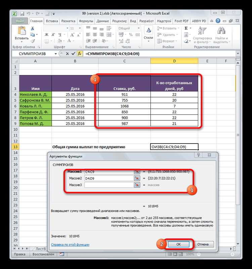This screenshot has width=252, height=269.
Task: Click the Redo arrow in quick access toolbar
Action: (x=38, y=13)
